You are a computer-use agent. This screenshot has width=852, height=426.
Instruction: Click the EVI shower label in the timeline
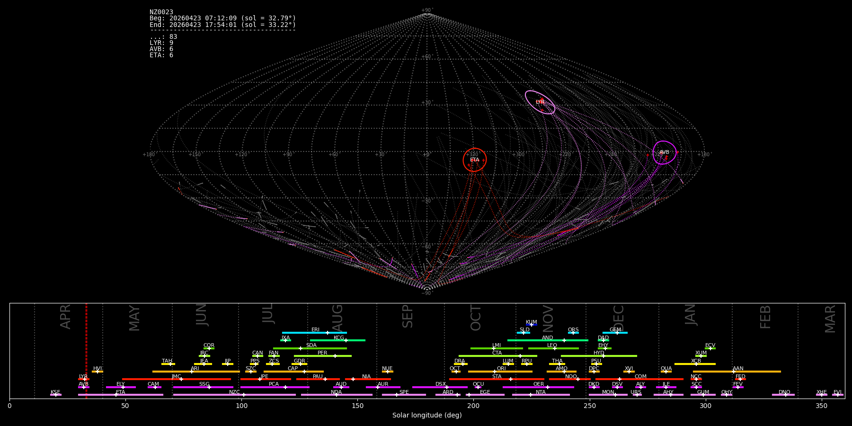click(x=837, y=392)
